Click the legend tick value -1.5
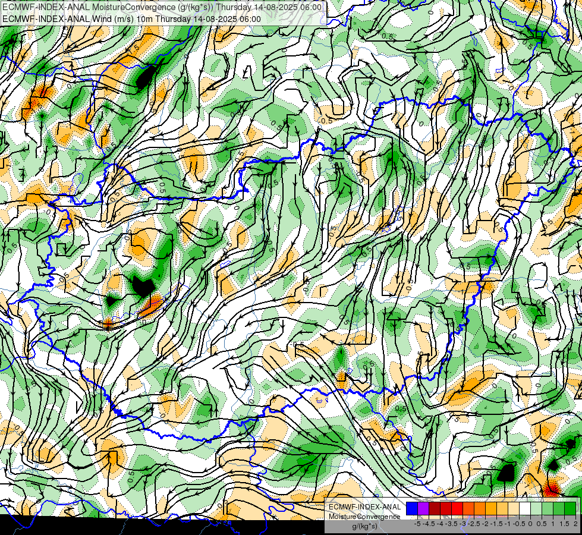 (x=496, y=524)
